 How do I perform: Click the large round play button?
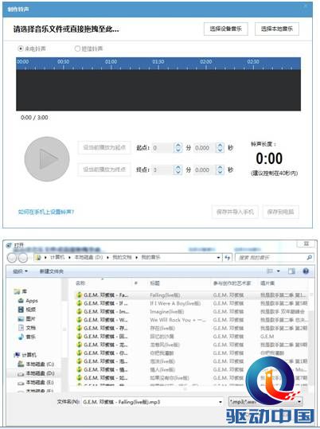pos(47,159)
